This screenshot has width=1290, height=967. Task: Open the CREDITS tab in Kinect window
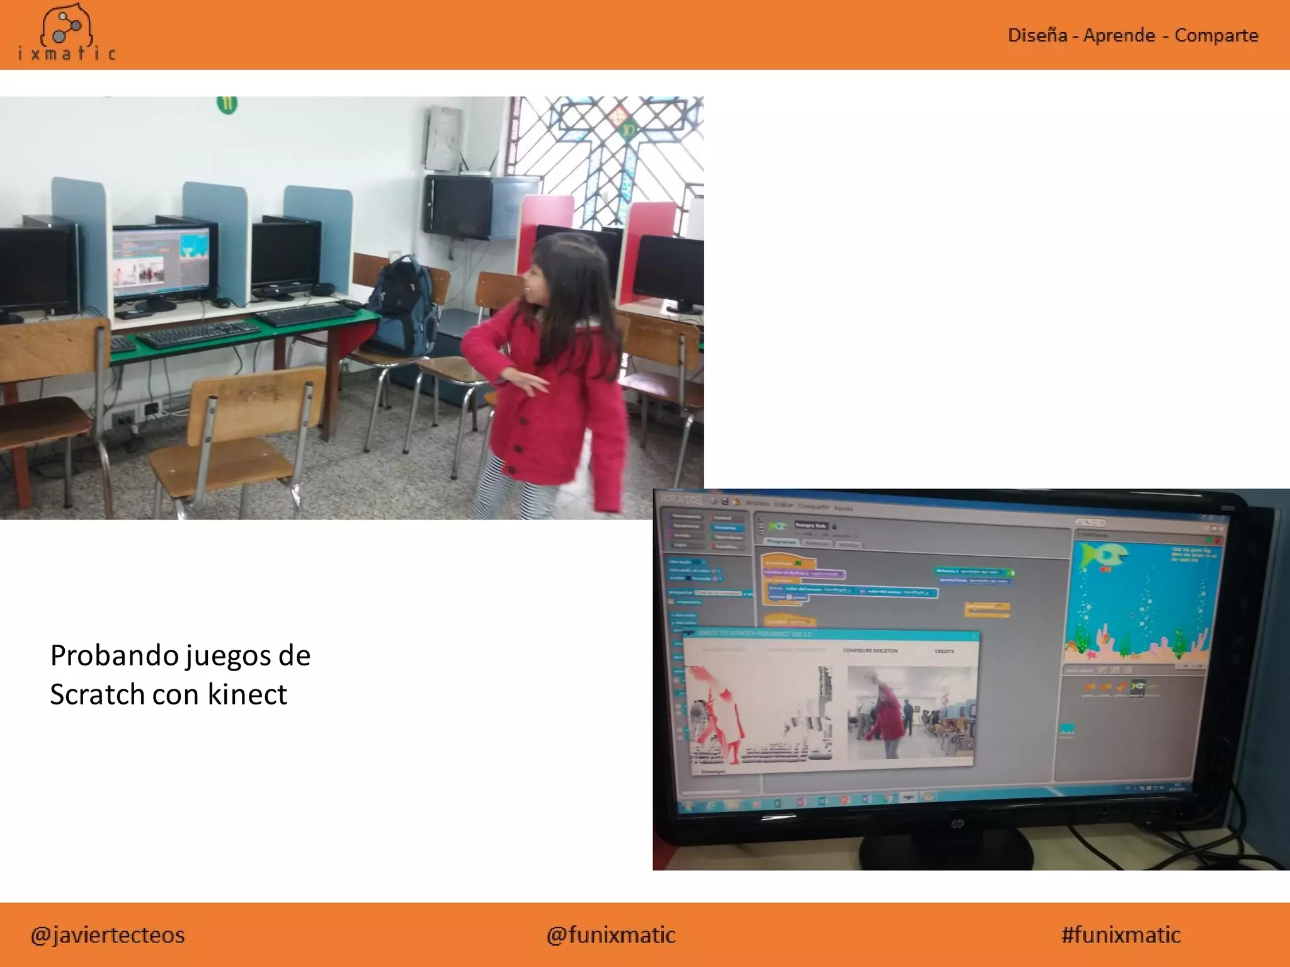[944, 651]
